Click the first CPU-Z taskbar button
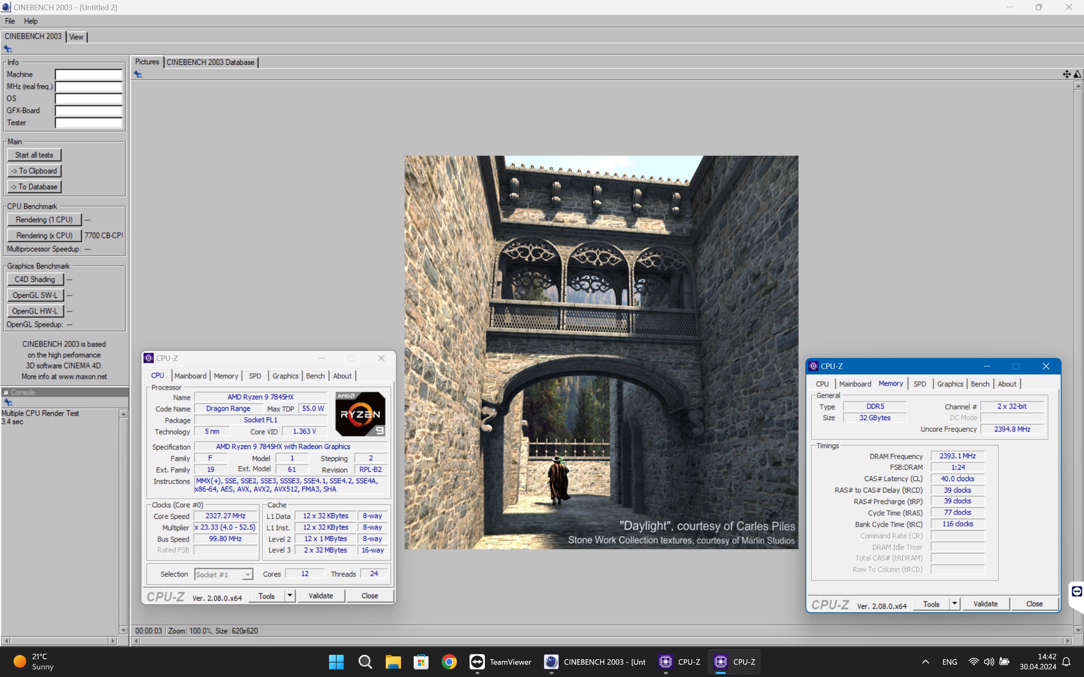The height and width of the screenshot is (677, 1084). 680,662
